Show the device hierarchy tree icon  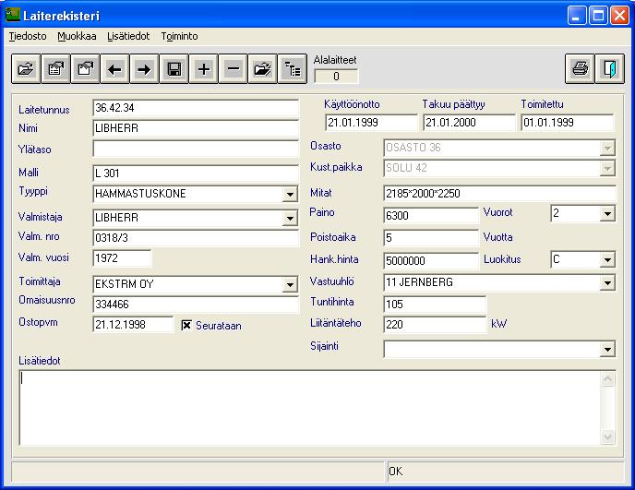coord(293,69)
